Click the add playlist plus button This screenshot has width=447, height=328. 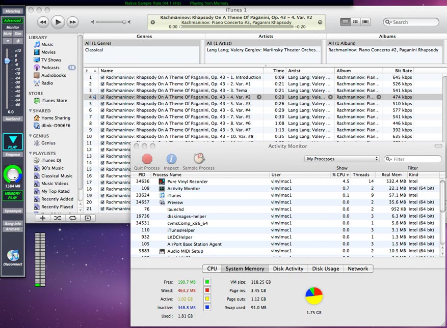coord(42,218)
